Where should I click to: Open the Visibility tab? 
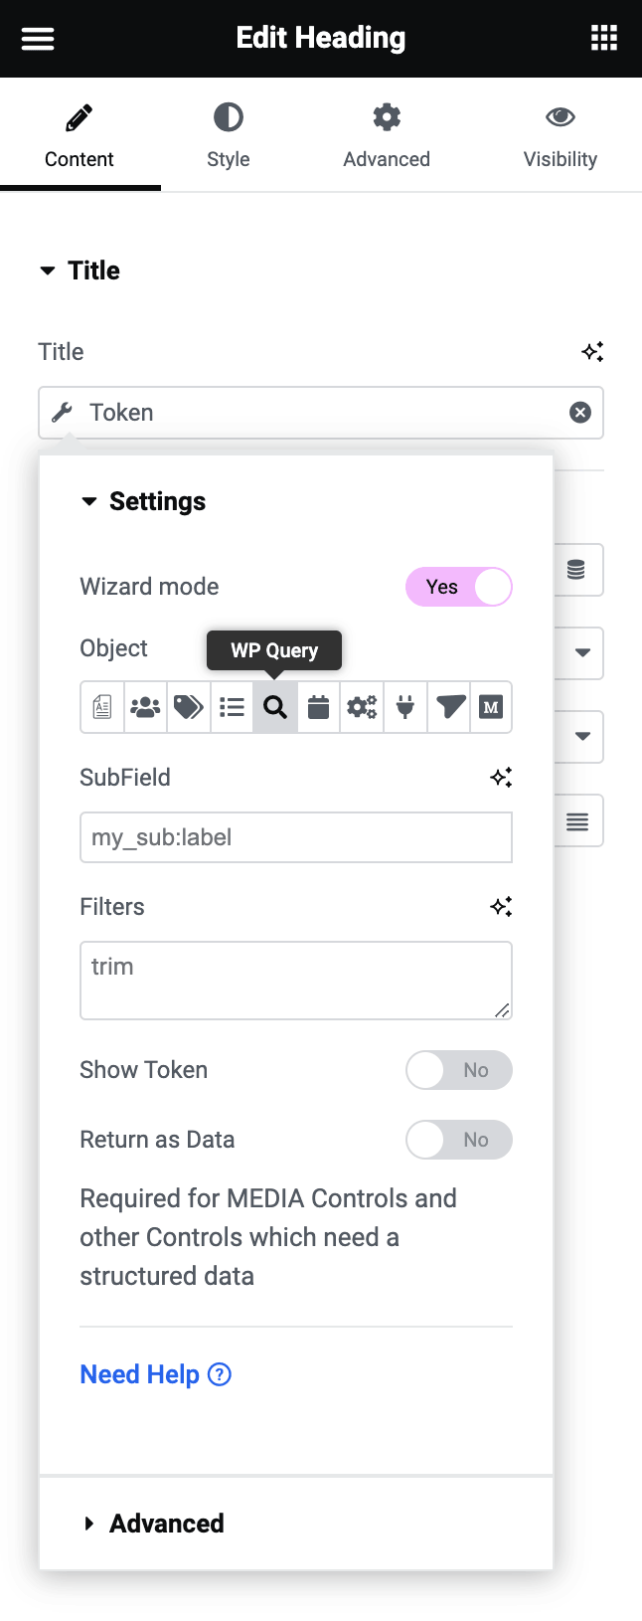point(560,135)
